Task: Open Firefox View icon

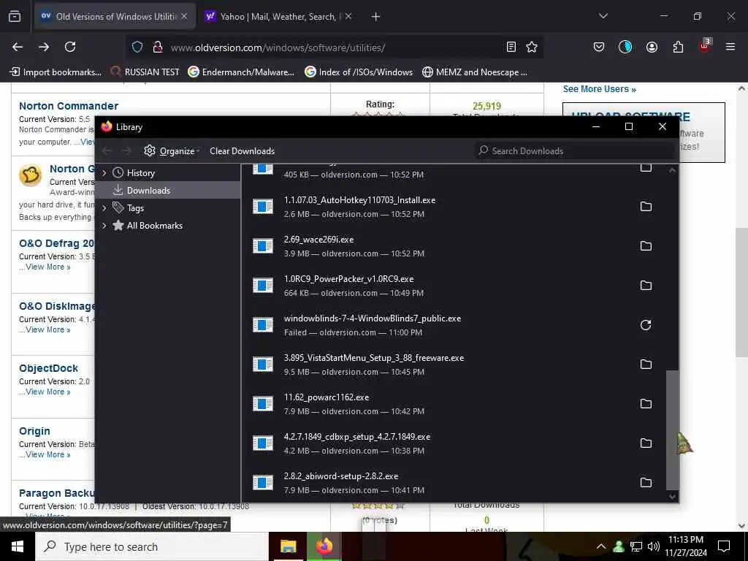Action: (x=15, y=16)
